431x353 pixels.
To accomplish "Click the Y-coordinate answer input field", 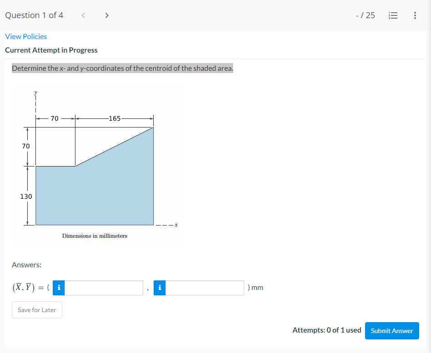I will [205, 288].
